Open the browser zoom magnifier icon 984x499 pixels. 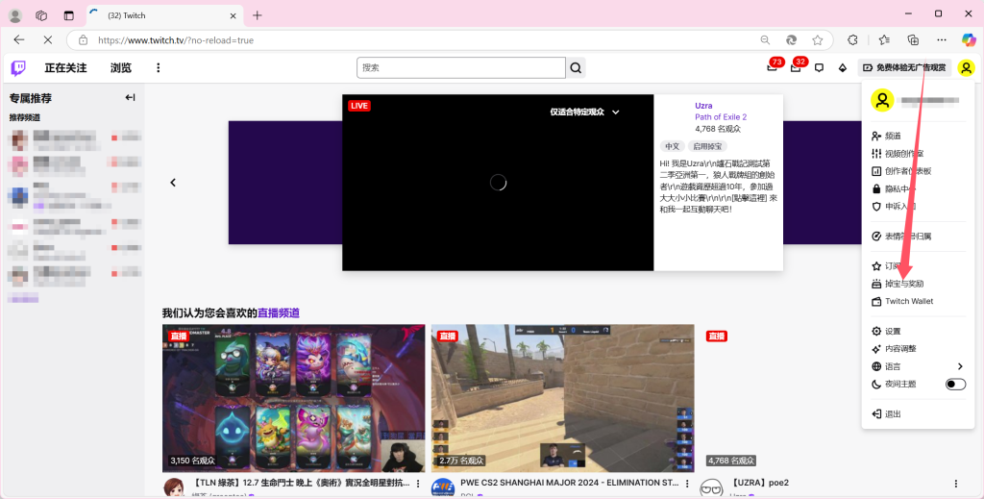coord(765,39)
